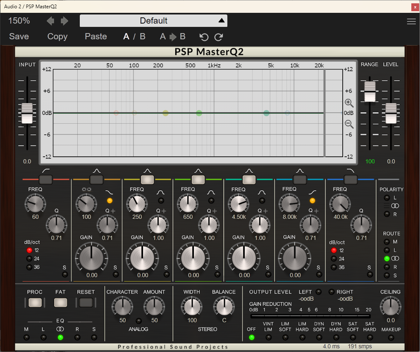This screenshot has height=352, width=420.
Task: Set high-pass slope to 36 dB/oct
Action: click(x=29, y=267)
